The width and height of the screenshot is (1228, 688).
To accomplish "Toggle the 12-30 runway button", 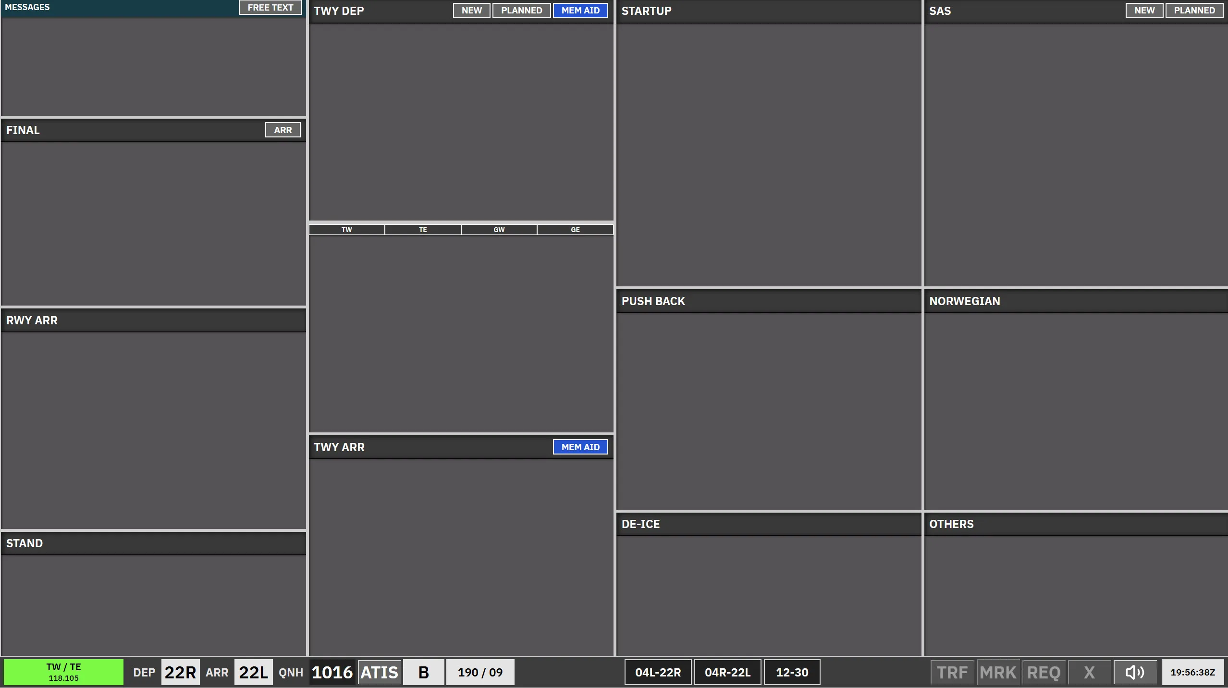I will (x=792, y=672).
